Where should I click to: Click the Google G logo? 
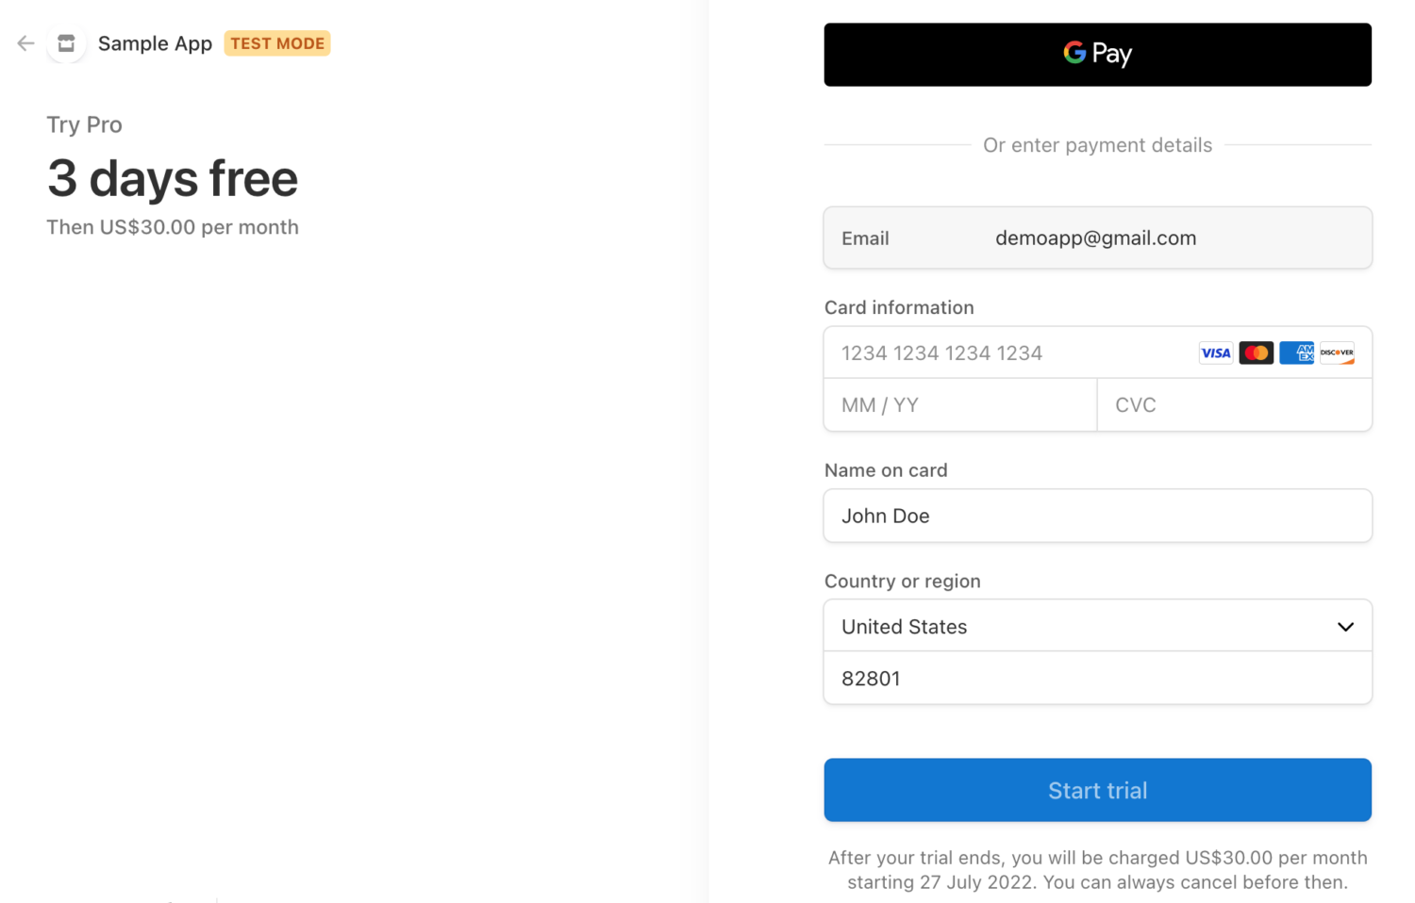click(x=1074, y=53)
